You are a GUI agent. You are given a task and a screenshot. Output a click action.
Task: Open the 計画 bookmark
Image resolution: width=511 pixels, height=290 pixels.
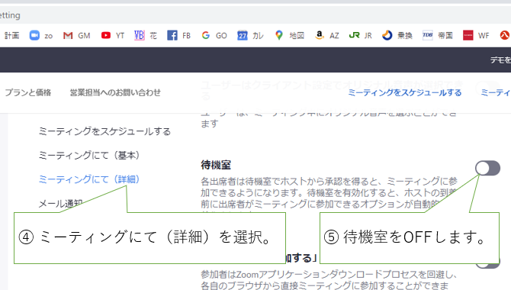click(x=11, y=35)
